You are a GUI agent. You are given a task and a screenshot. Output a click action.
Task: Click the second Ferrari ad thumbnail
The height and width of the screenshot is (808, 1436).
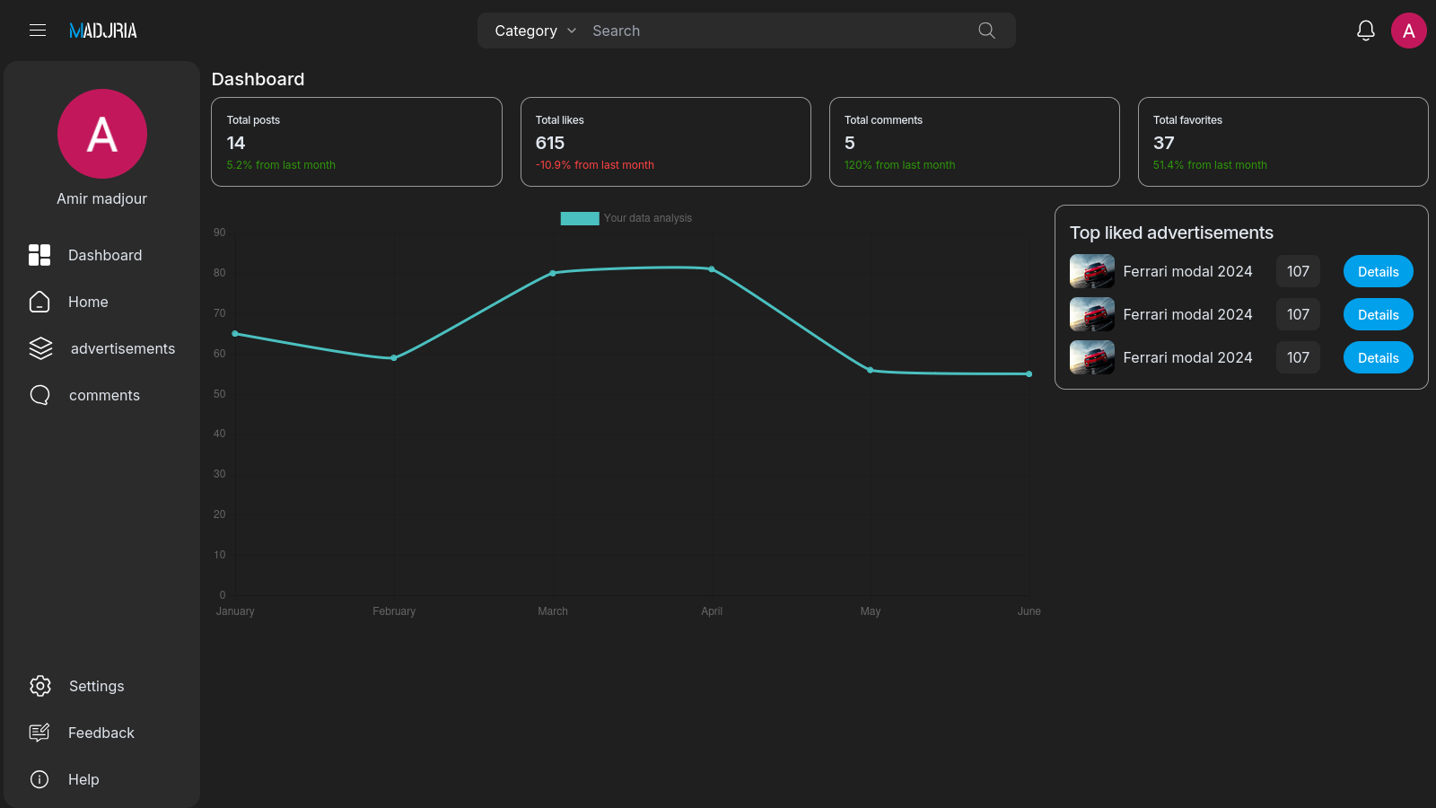(x=1091, y=315)
